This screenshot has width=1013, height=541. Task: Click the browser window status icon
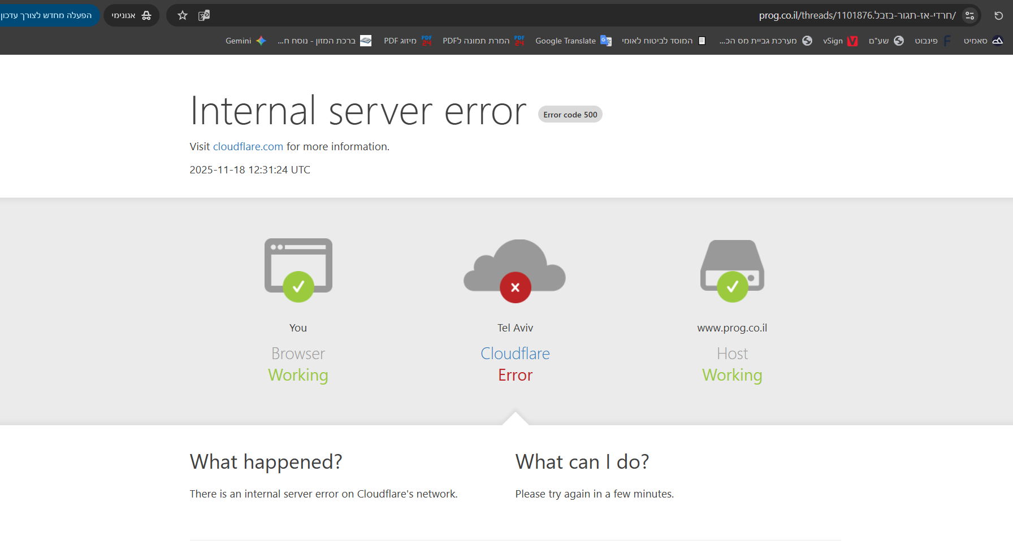click(298, 270)
